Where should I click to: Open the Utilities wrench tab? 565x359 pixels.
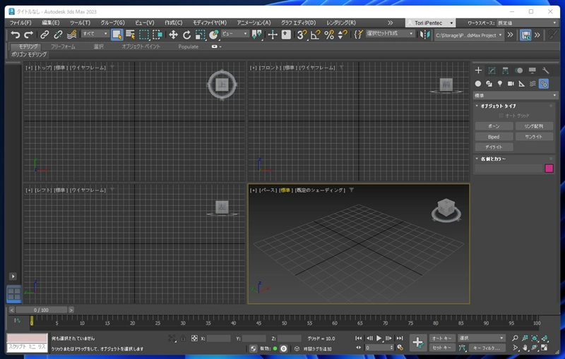point(545,71)
